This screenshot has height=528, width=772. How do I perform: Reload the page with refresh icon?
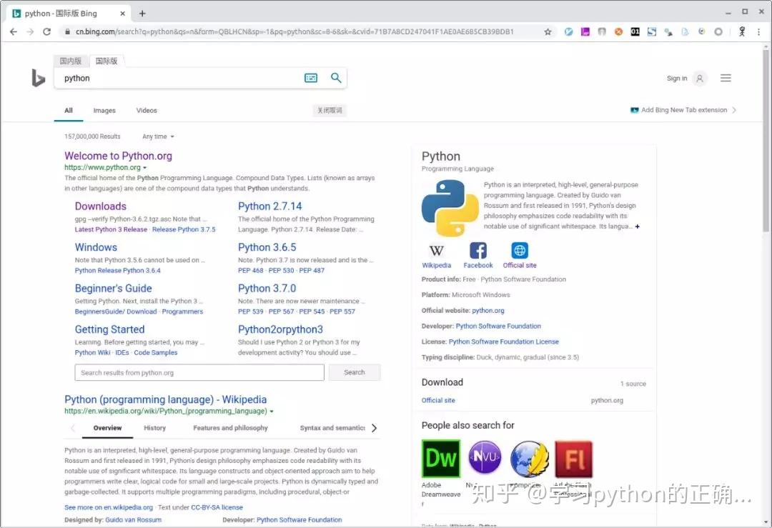[x=46, y=31]
